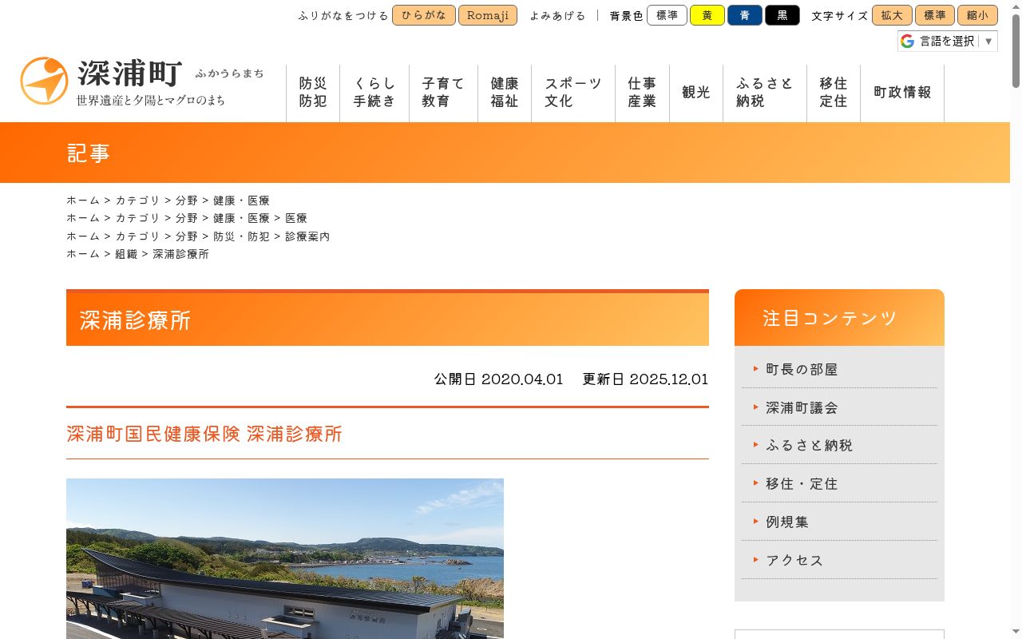Open the 移住 定住 menu
Image resolution: width=1022 pixels, height=639 pixels.
tap(834, 93)
